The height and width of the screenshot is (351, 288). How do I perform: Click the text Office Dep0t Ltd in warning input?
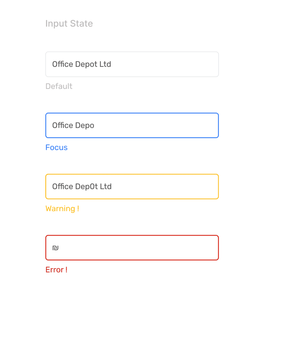pos(81,186)
